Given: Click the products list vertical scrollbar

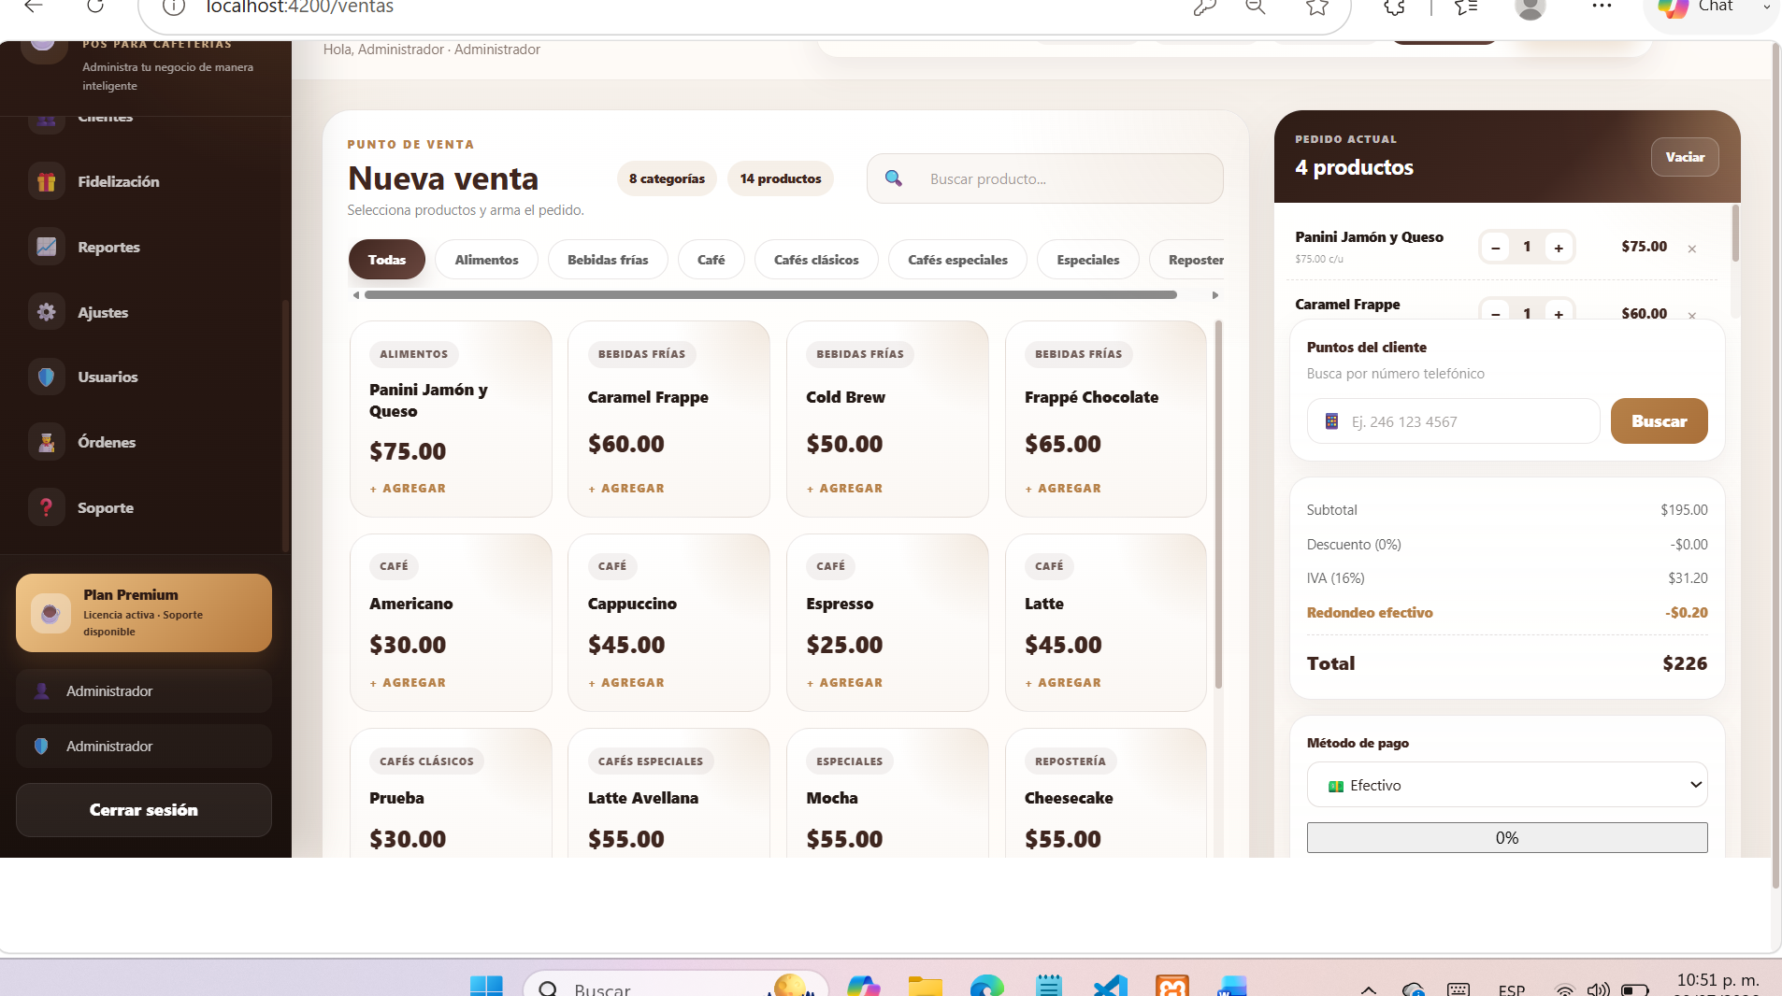Looking at the screenshot, I should click(x=1218, y=505).
